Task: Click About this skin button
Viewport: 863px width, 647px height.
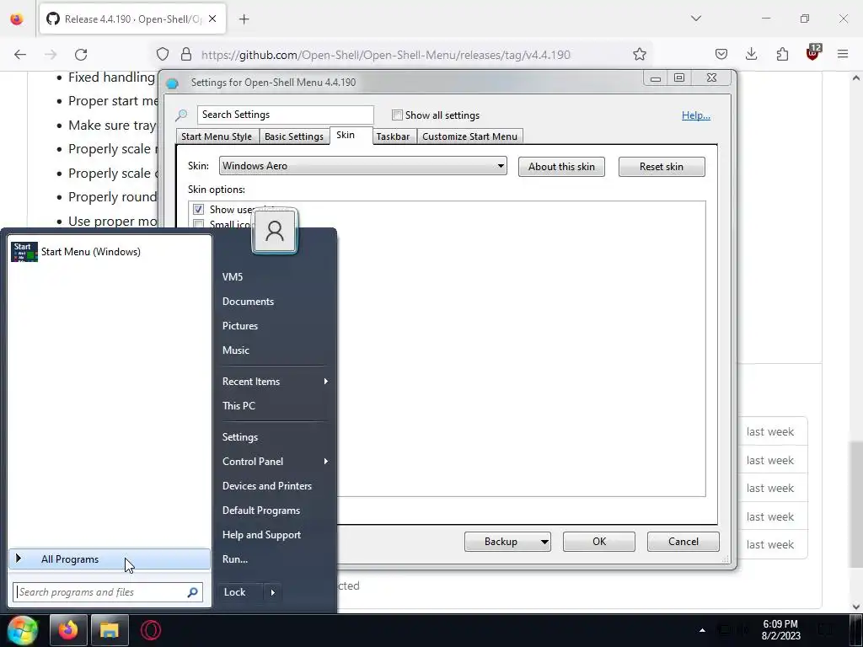Action: [x=561, y=167]
